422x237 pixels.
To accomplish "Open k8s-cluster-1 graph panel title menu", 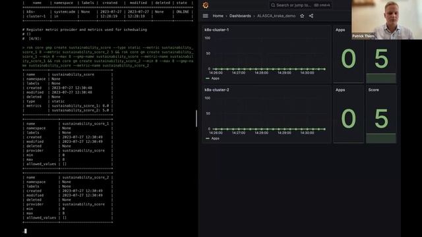I will tap(217, 30).
